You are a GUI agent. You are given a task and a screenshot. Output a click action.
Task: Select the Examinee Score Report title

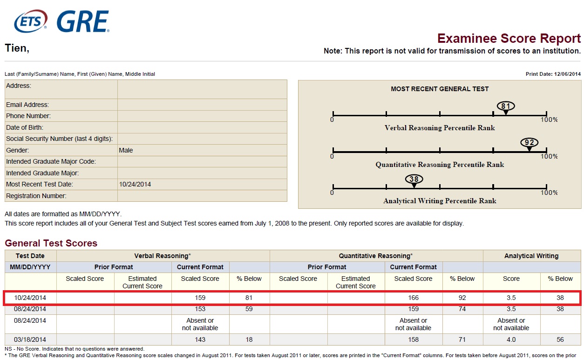[509, 38]
